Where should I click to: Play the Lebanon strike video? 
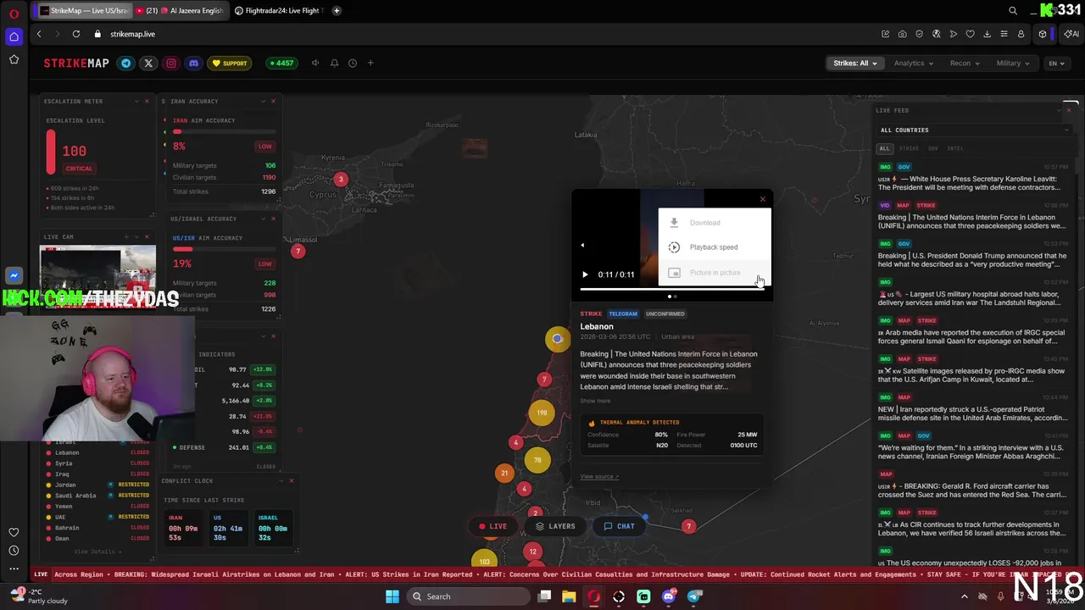[585, 274]
